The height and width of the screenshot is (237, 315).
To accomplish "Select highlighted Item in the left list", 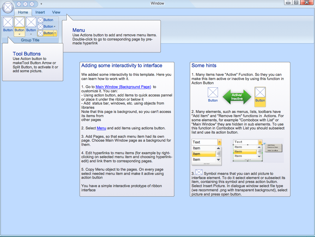I will tap(204, 154).
